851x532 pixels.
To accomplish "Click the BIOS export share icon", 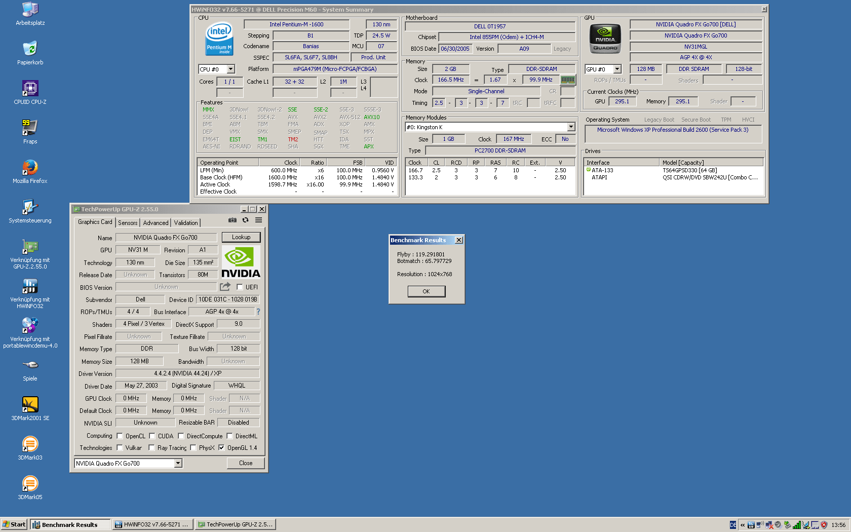I will 225,287.
